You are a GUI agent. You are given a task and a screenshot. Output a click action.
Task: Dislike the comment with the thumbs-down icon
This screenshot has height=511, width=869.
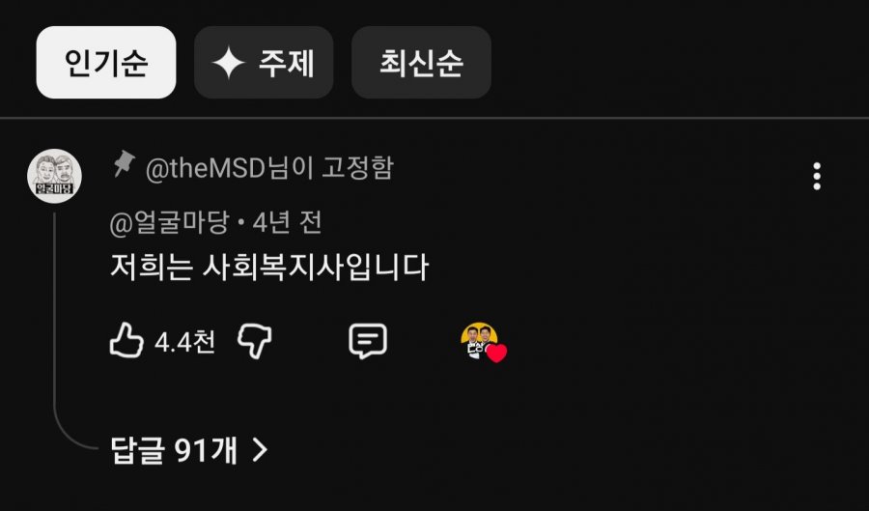click(254, 341)
